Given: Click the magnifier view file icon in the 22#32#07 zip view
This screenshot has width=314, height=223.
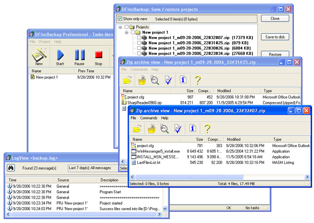Looking at the screenshot, I should pyautogui.click(x=164, y=129).
